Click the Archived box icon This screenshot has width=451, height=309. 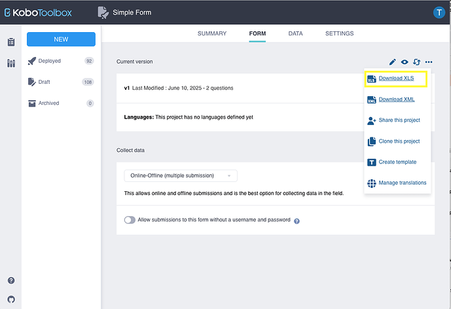point(32,103)
